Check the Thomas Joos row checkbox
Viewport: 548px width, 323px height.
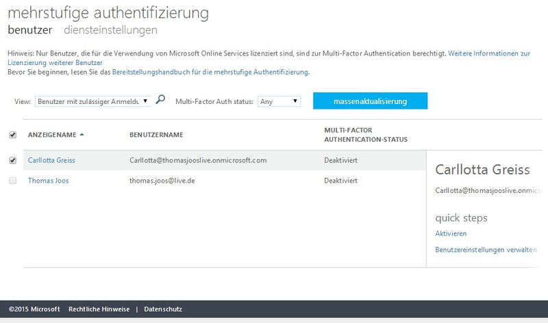[x=13, y=181]
